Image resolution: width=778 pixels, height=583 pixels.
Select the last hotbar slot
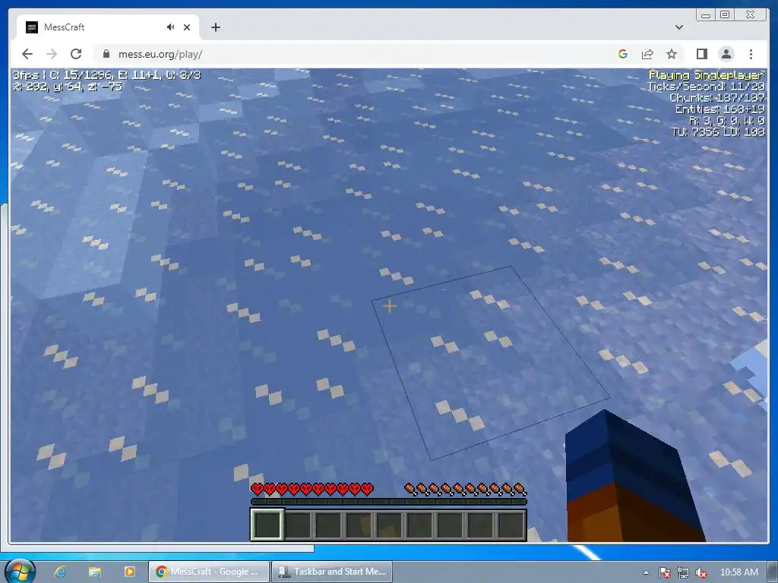(511, 525)
